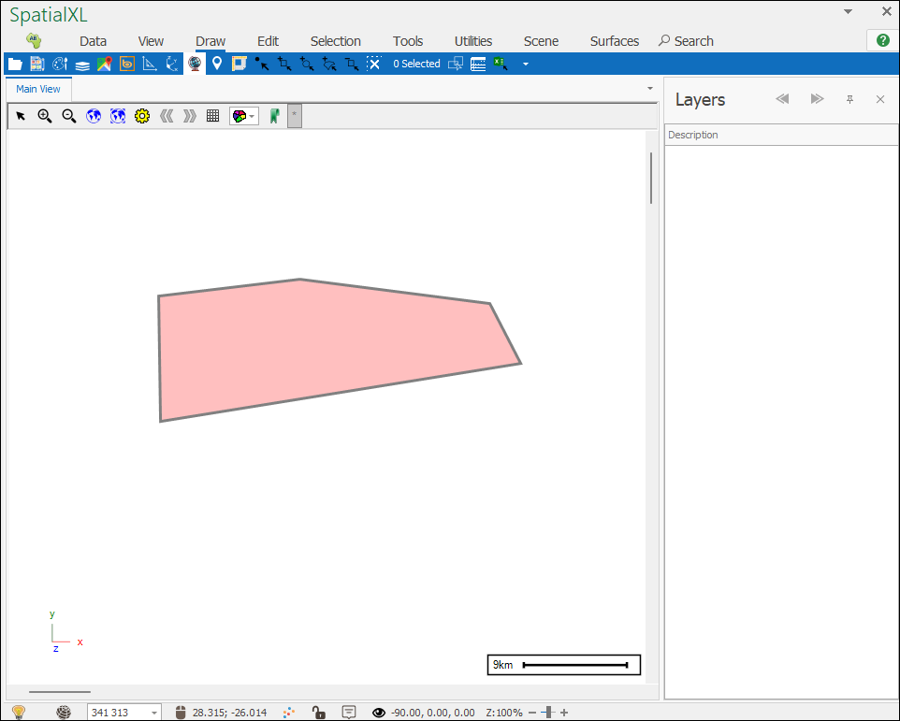Select the arrow pointer tool
Viewport: 900px width, 721px height.
point(21,116)
